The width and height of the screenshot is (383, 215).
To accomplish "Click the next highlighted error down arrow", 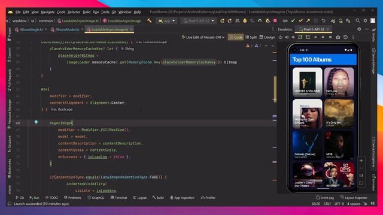I will coord(273,46).
